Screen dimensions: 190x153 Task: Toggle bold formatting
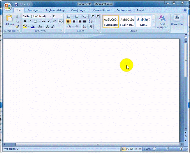pos(25,21)
